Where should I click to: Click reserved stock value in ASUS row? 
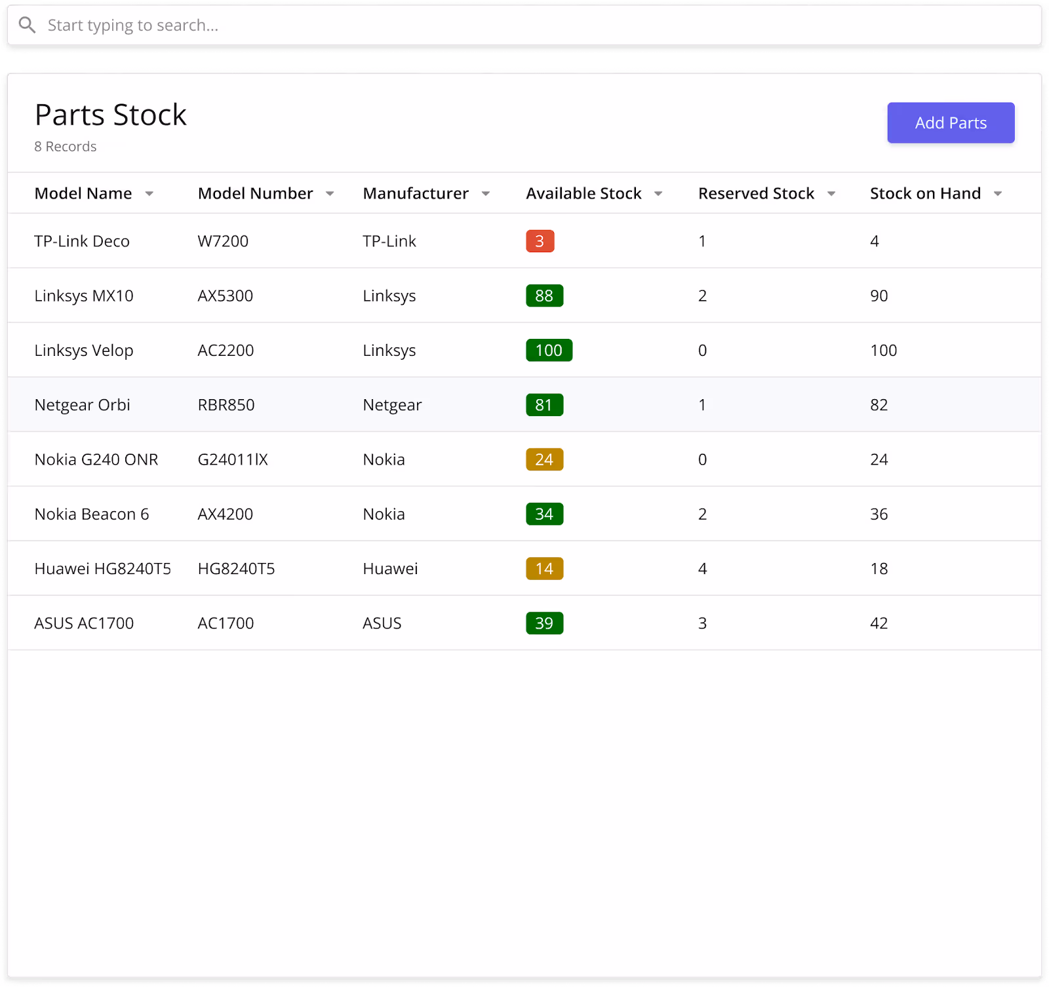[x=702, y=623]
